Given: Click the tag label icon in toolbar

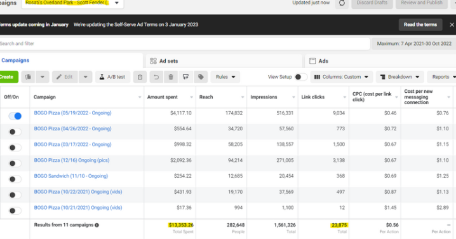Looking at the screenshot, I should point(201,77).
